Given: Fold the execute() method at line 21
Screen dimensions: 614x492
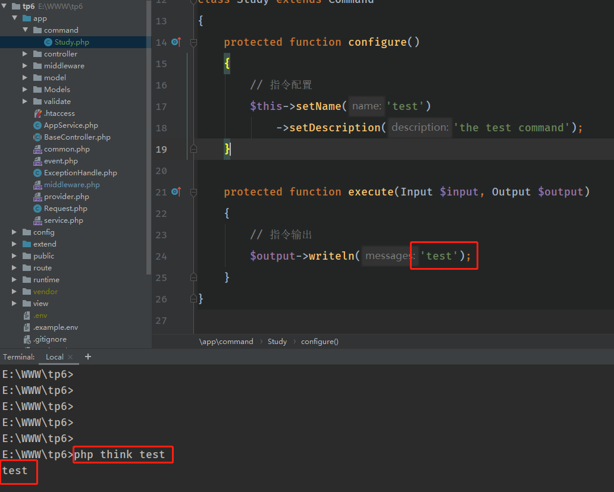Looking at the screenshot, I should click(193, 192).
